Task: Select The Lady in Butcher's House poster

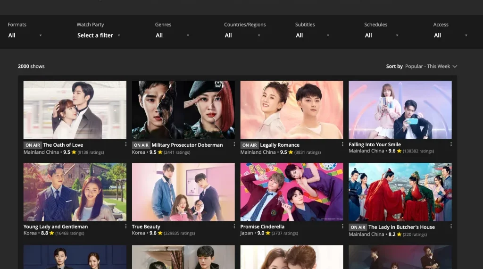Action: [400, 192]
